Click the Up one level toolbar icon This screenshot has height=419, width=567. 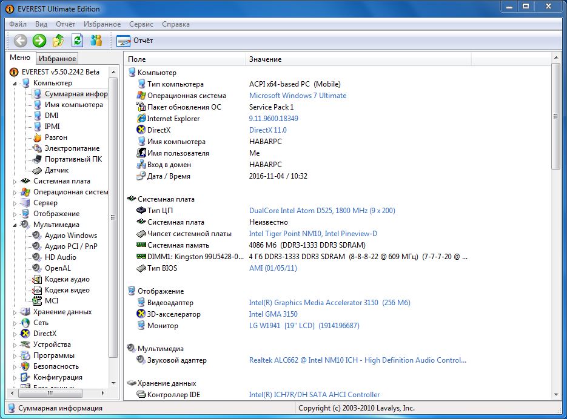click(58, 41)
